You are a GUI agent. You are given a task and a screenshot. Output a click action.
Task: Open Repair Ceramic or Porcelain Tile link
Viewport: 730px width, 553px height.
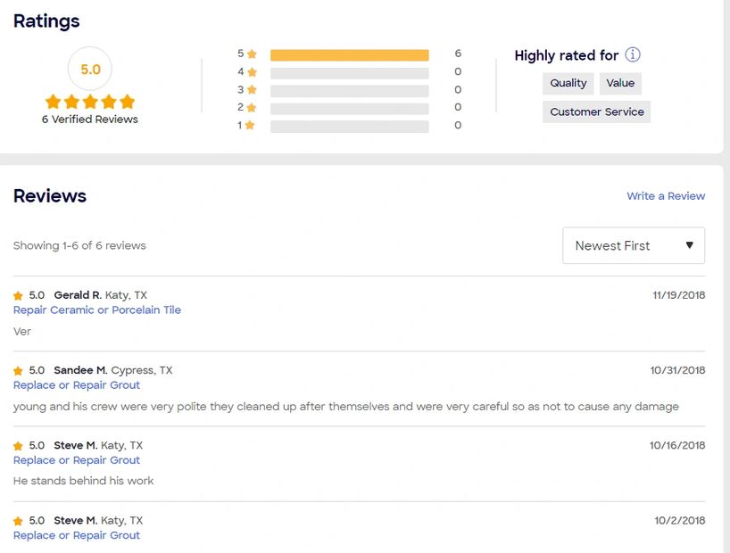point(97,310)
